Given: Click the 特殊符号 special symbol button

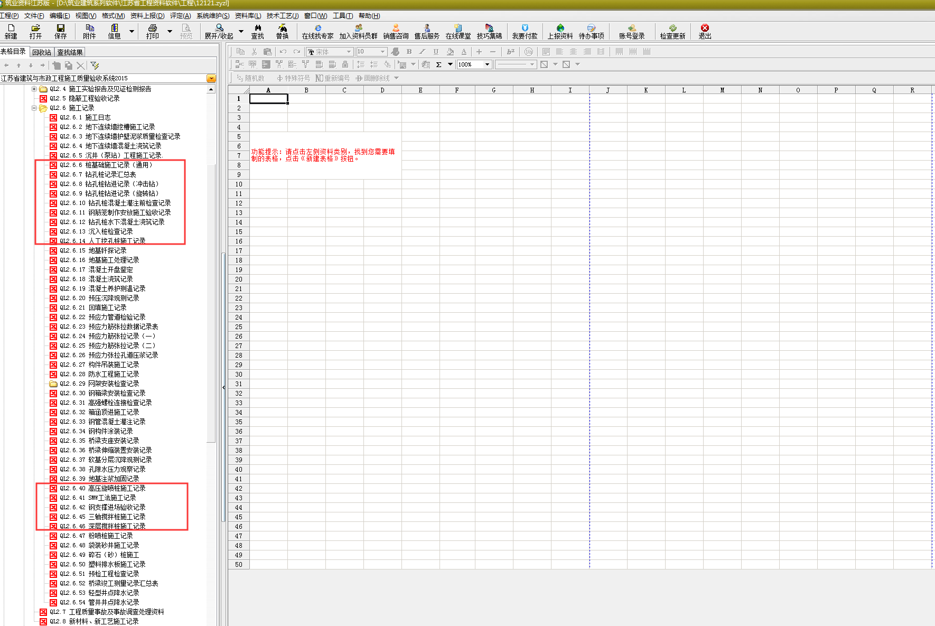Looking at the screenshot, I should click(x=294, y=78).
